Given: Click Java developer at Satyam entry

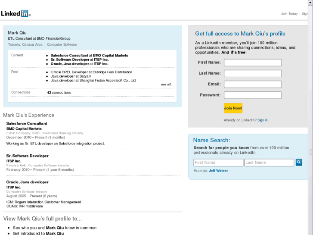Looking at the screenshot, I should pos(71,76).
